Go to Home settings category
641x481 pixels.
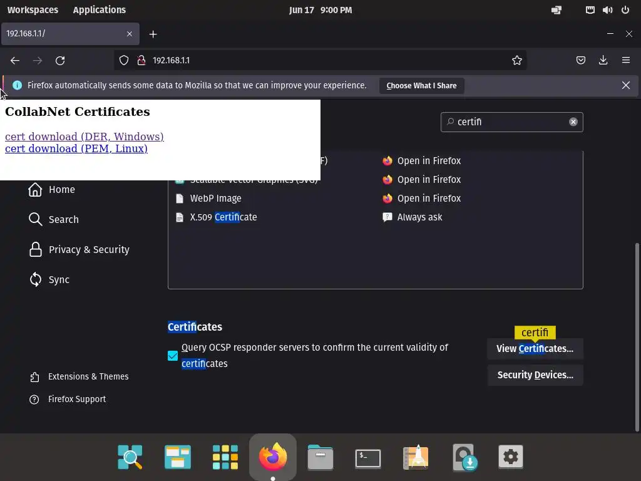point(51,189)
